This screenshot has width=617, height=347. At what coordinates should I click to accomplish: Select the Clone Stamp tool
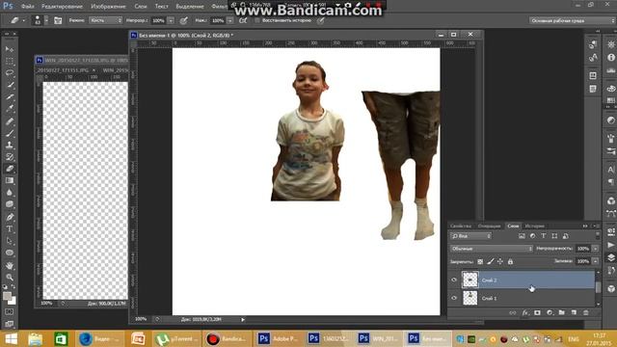coord(10,145)
